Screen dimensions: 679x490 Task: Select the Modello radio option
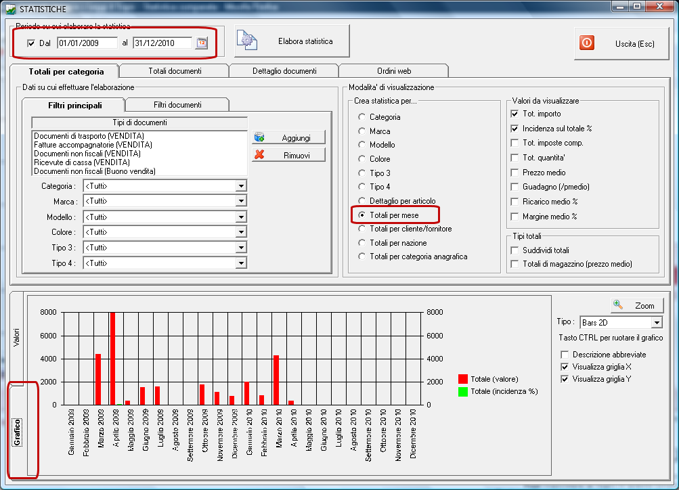(x=362, y=145)
